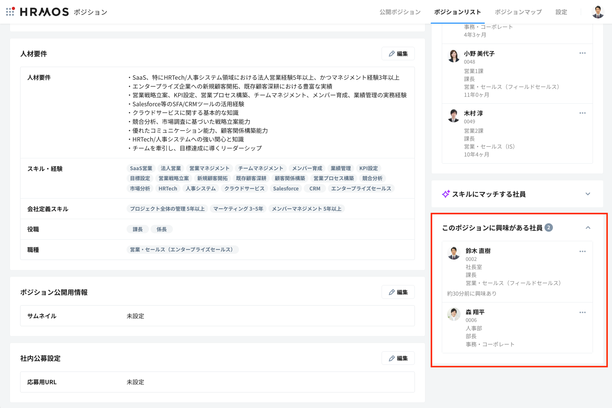Image resolution: width=612 pixels, height=408 pixels.
Task: Click the HRMOS logo
Action: click(x=44, y=12)
